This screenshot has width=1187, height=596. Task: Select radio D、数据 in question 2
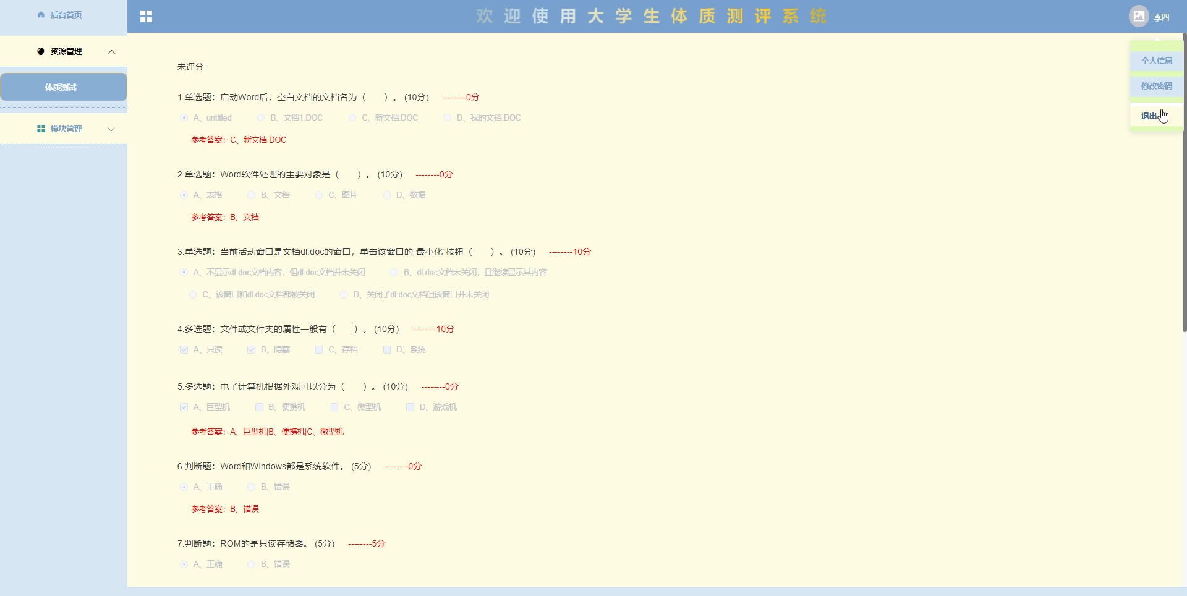(x=387, y=195)
